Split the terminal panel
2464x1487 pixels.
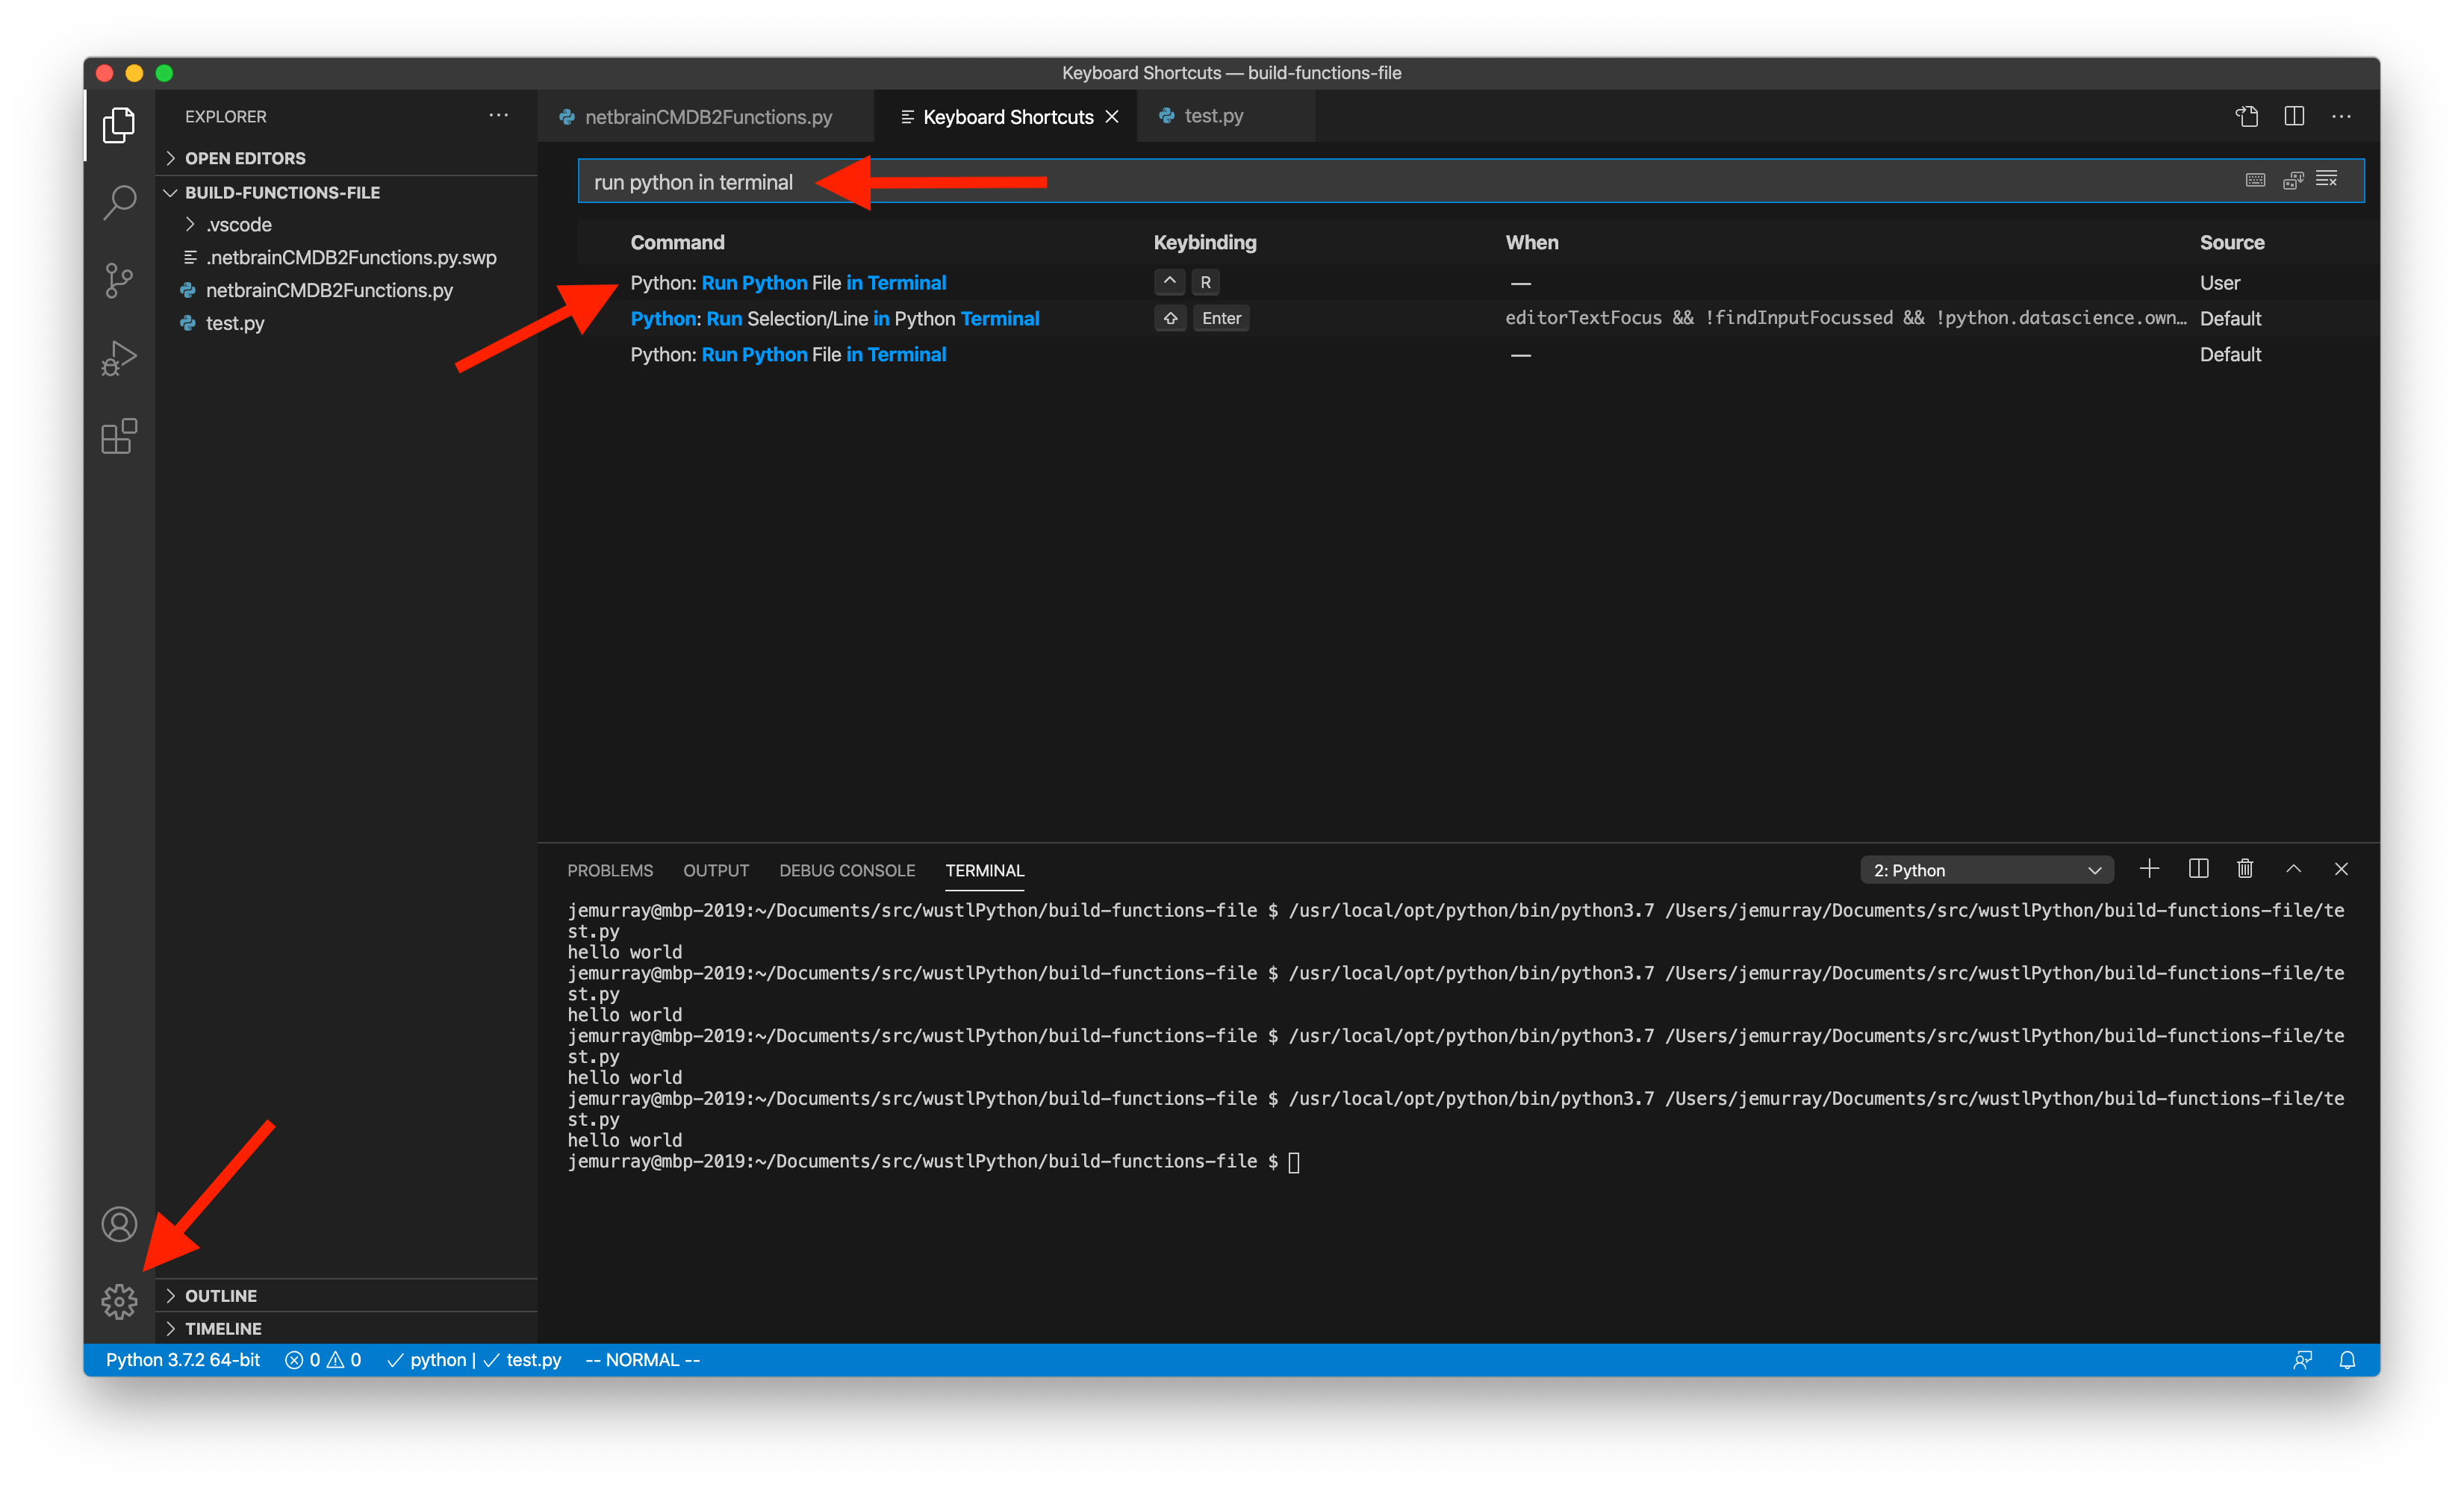[2198, 869]
